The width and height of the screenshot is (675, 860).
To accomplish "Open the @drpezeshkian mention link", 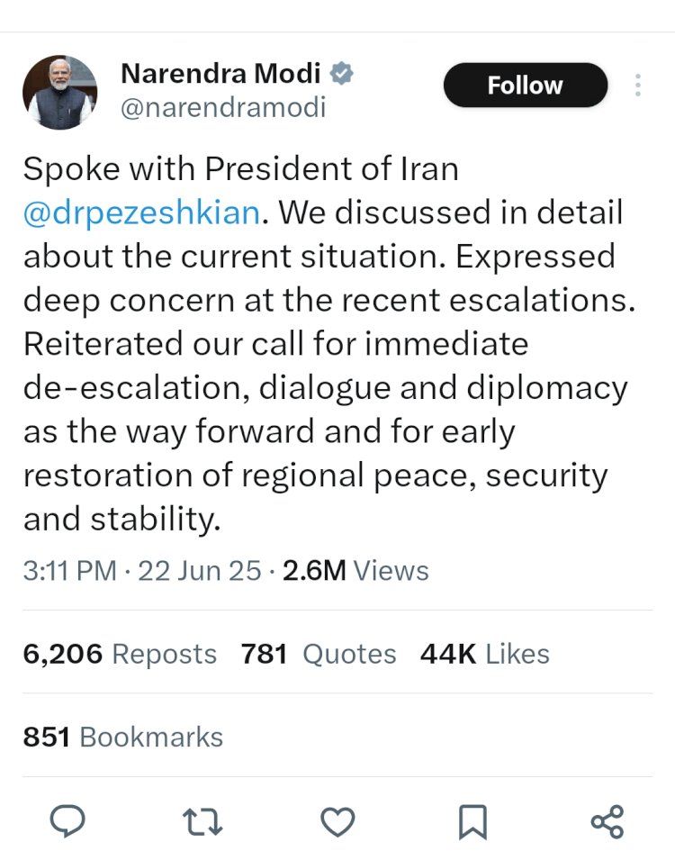I will pyautogui.click(x=141, y=213).
